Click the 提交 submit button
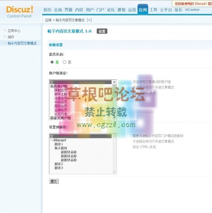Screen dimensions: 212x213 [54, 181]
